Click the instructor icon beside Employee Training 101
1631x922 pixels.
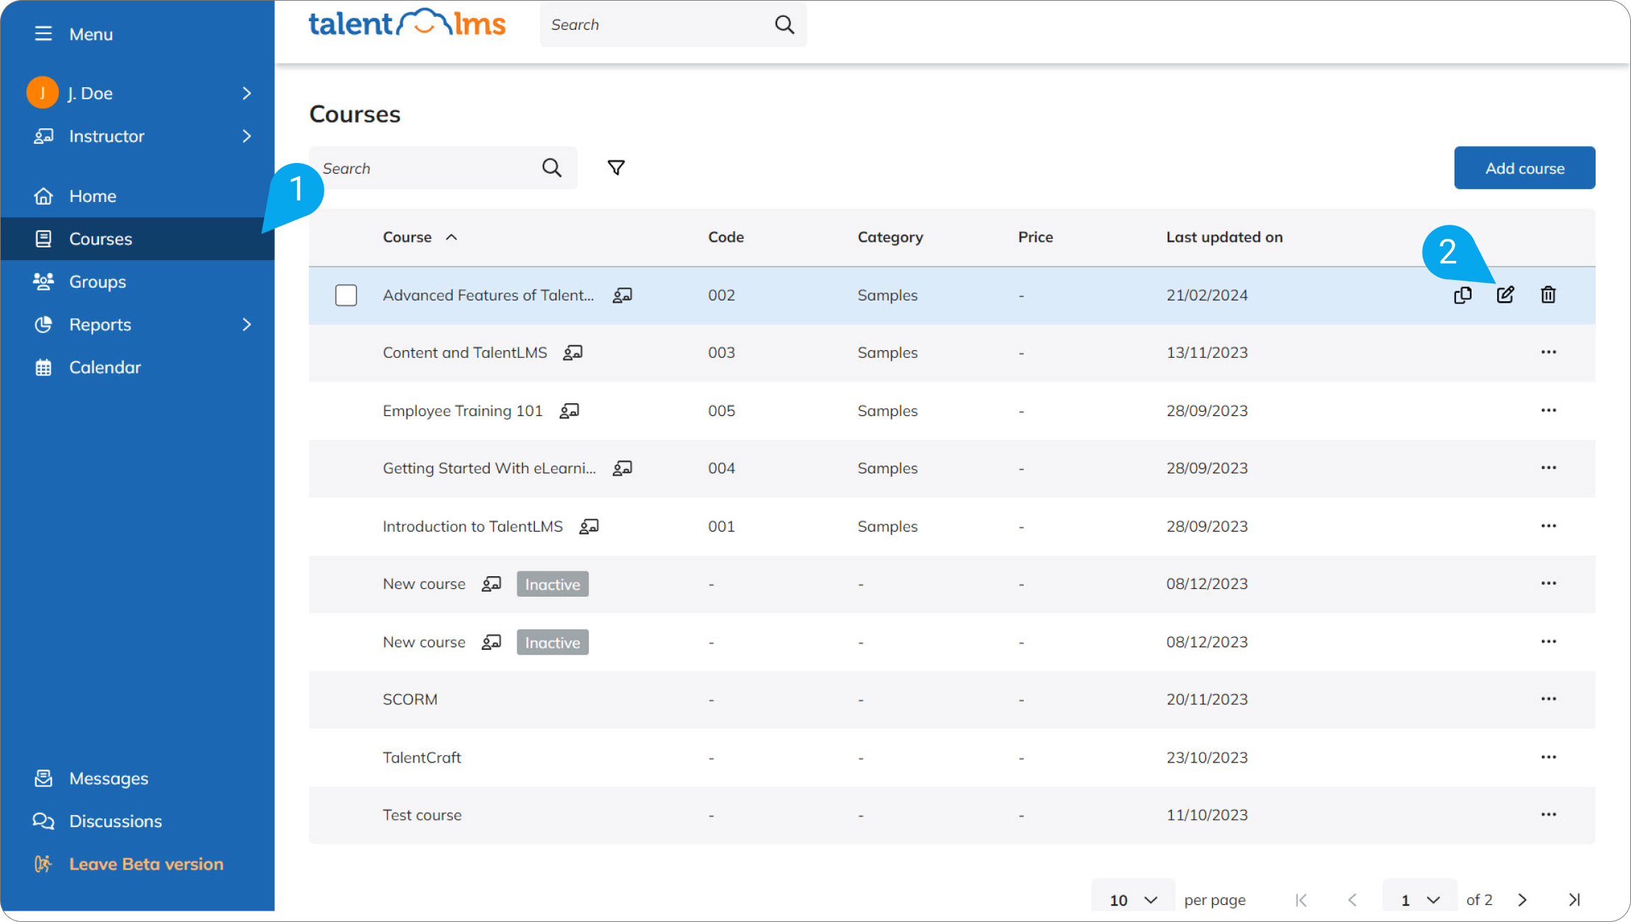[x=570, y=410]
